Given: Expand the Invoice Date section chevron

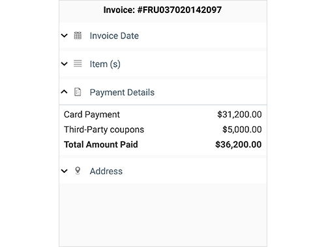Looking at the screenshot, I should point(65,36).
